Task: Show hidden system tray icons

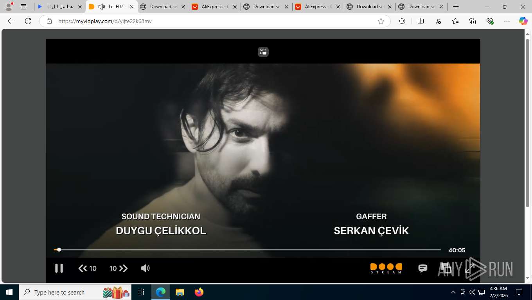Action: [453, 292]
